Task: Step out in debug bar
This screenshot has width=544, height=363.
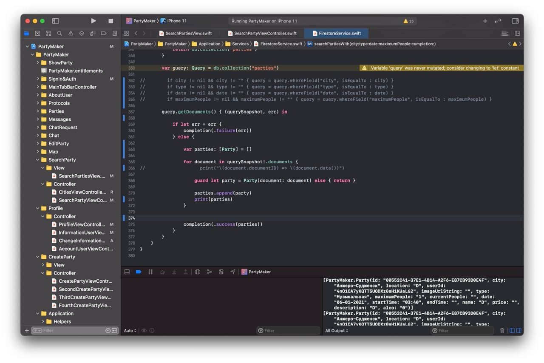Action: (x=186, y=272)
